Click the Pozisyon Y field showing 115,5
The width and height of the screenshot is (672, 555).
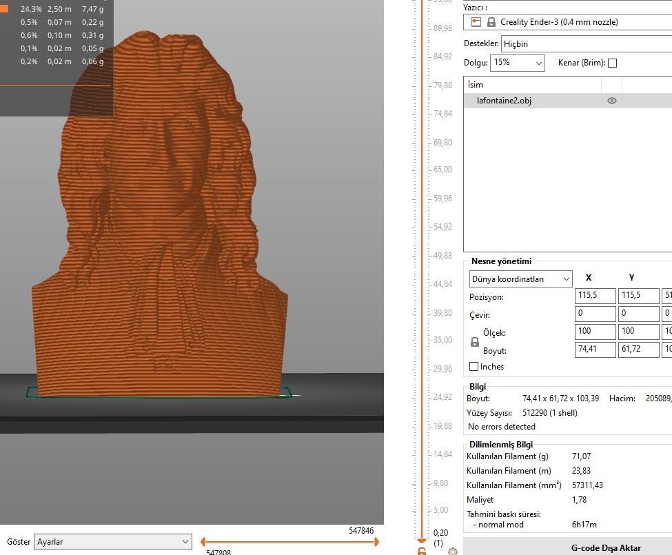638,295
